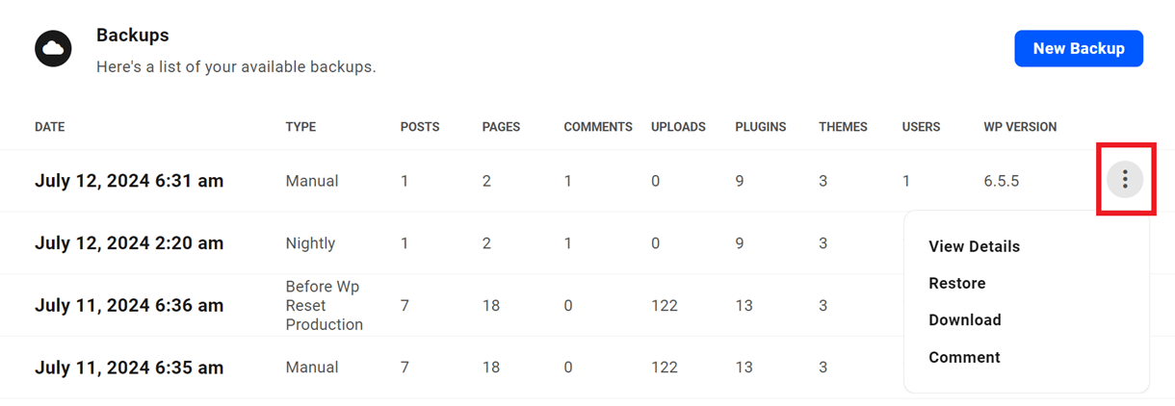1175x406 pixels.
Task: Click the WP VERSION column header
Action: pos(1020,127)
